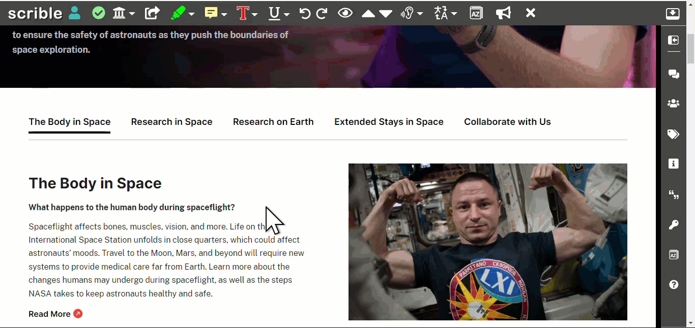Select the green highlighter tool
The width and height of the screenshot is (695, 328).
coord(178,13)
